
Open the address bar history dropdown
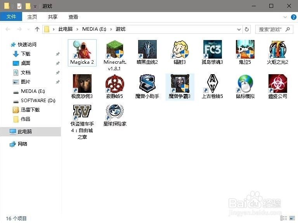239,29
